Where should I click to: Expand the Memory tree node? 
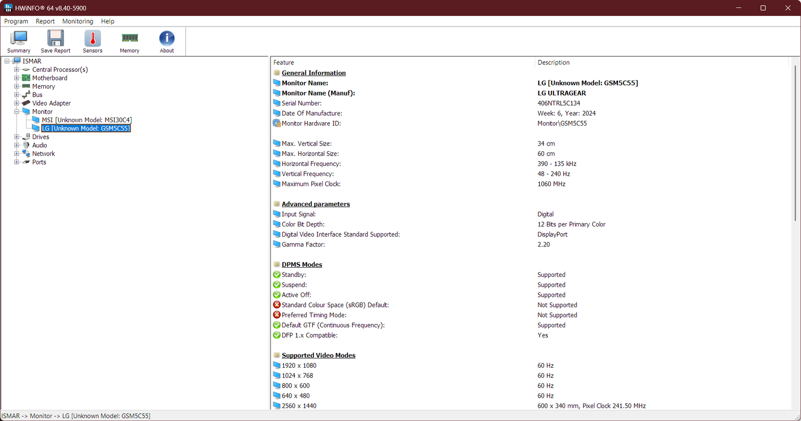point(17,86)
